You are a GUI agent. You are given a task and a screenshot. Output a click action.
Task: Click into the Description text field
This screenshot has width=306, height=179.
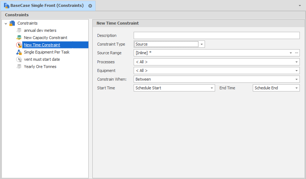click(x=216, y=35)
